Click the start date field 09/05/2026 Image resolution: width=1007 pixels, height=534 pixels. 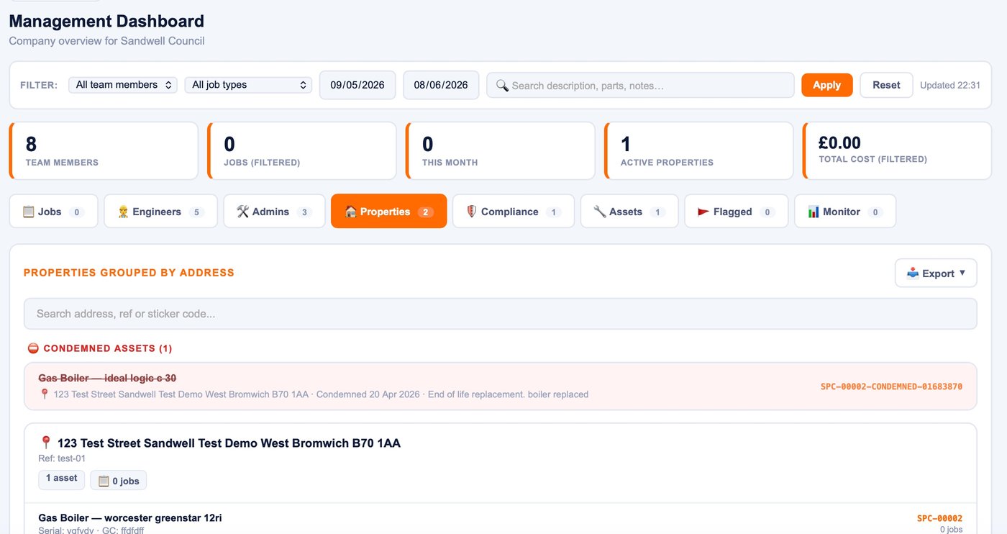(357, 85)
